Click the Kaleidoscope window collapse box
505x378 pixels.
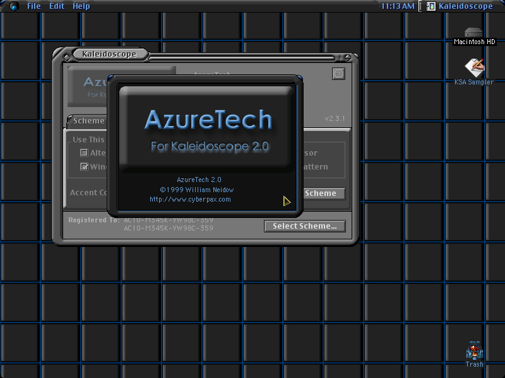point(348,57)
